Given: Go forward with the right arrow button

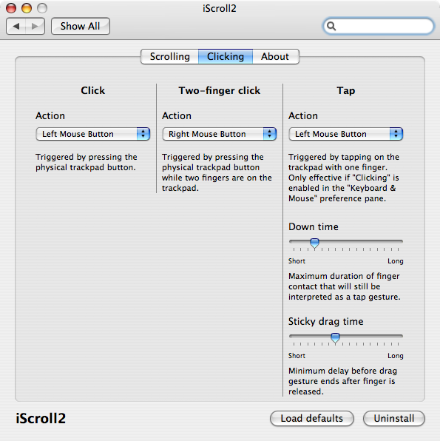Looking at the screenshot, I should (x=35, y=26).
